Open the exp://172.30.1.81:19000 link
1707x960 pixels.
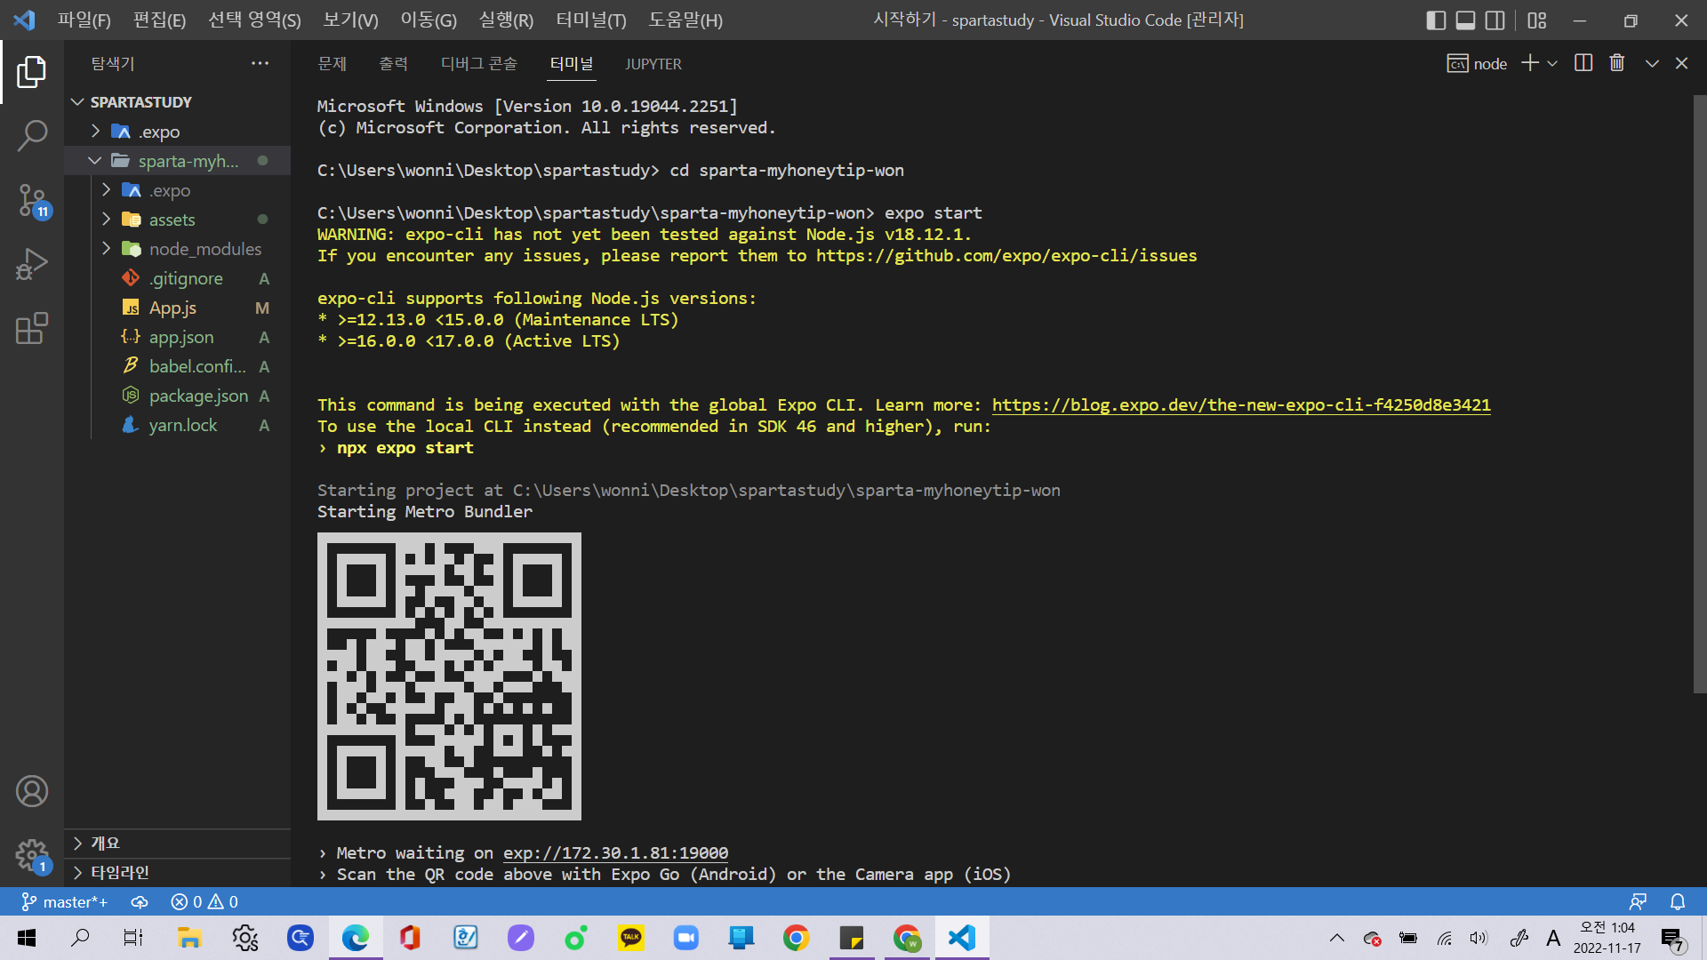click(615, 853)
